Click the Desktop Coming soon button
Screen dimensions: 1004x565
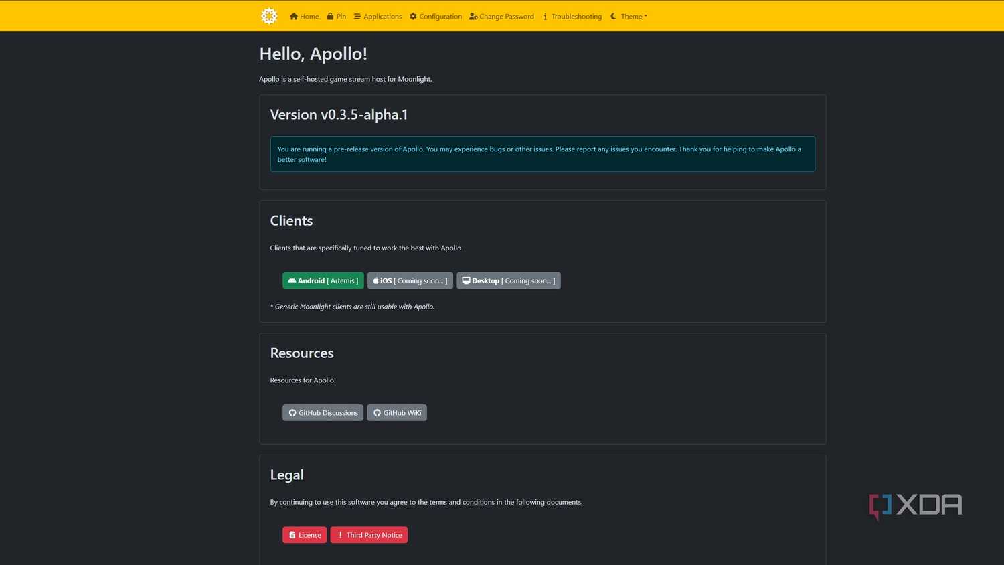(509, 280)
